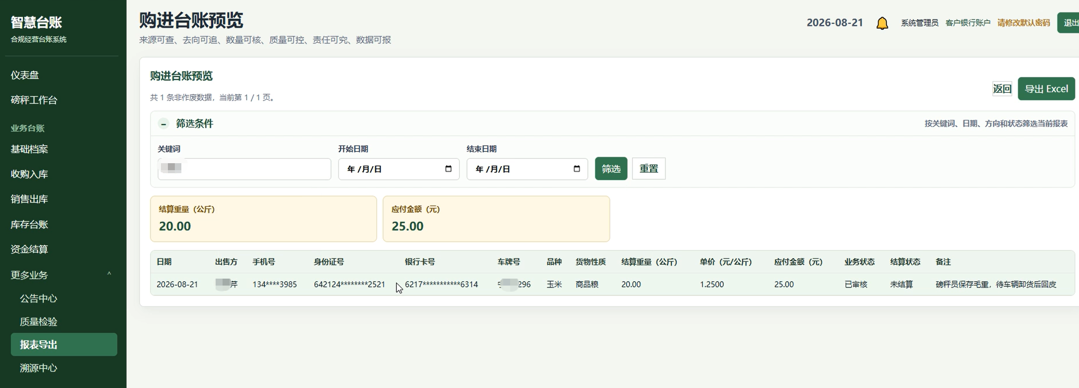Open the start date calendar picker icon
This screenshot has width=1079, height=388.
click(x=448, y=168)
